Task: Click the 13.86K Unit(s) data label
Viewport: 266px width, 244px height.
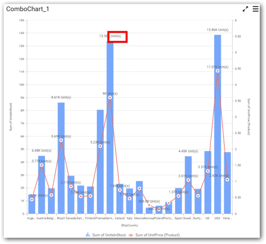Action: click(x=218, y=30)
